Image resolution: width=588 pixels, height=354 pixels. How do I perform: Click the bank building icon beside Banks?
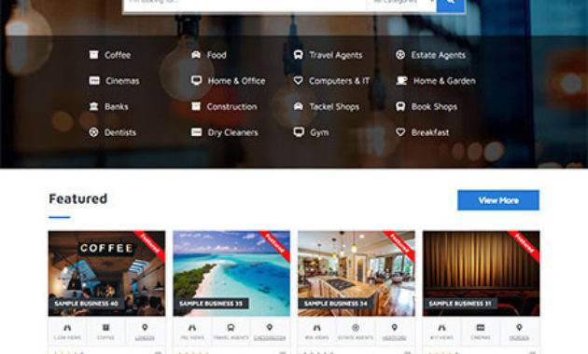pyautogui.click(x=93, y=106)
